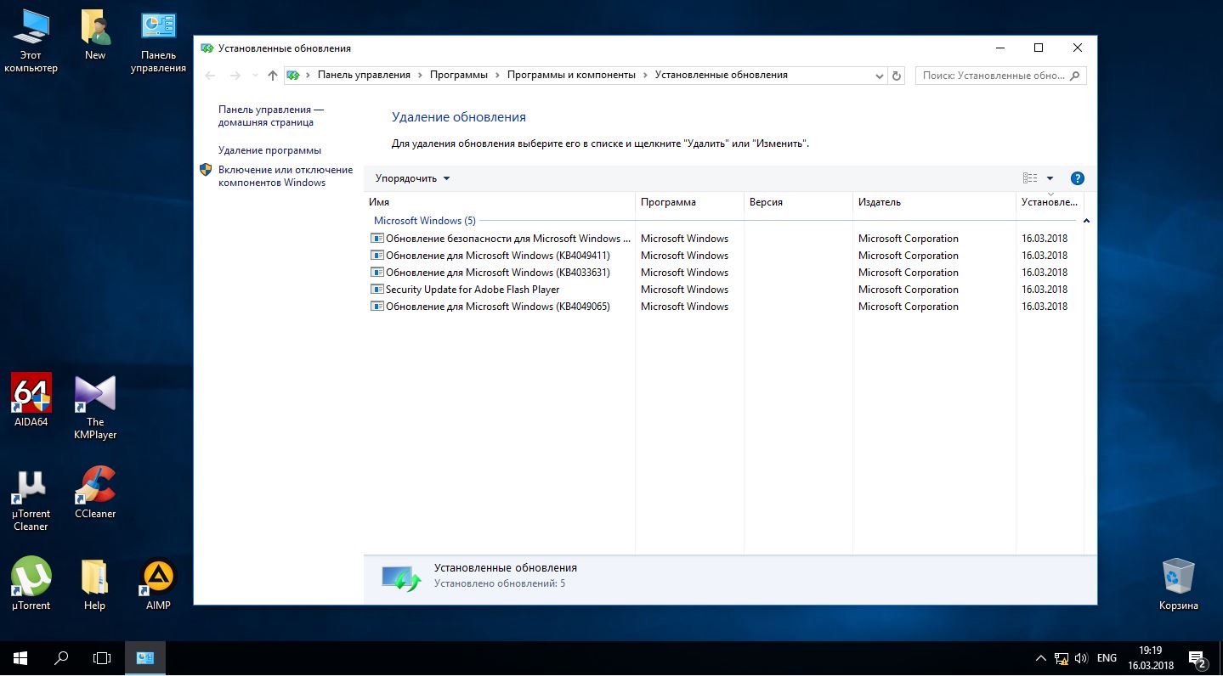Open Панель управления — домашняя страница link
The height and width of the screenshot is (676, 1223).
271,115
